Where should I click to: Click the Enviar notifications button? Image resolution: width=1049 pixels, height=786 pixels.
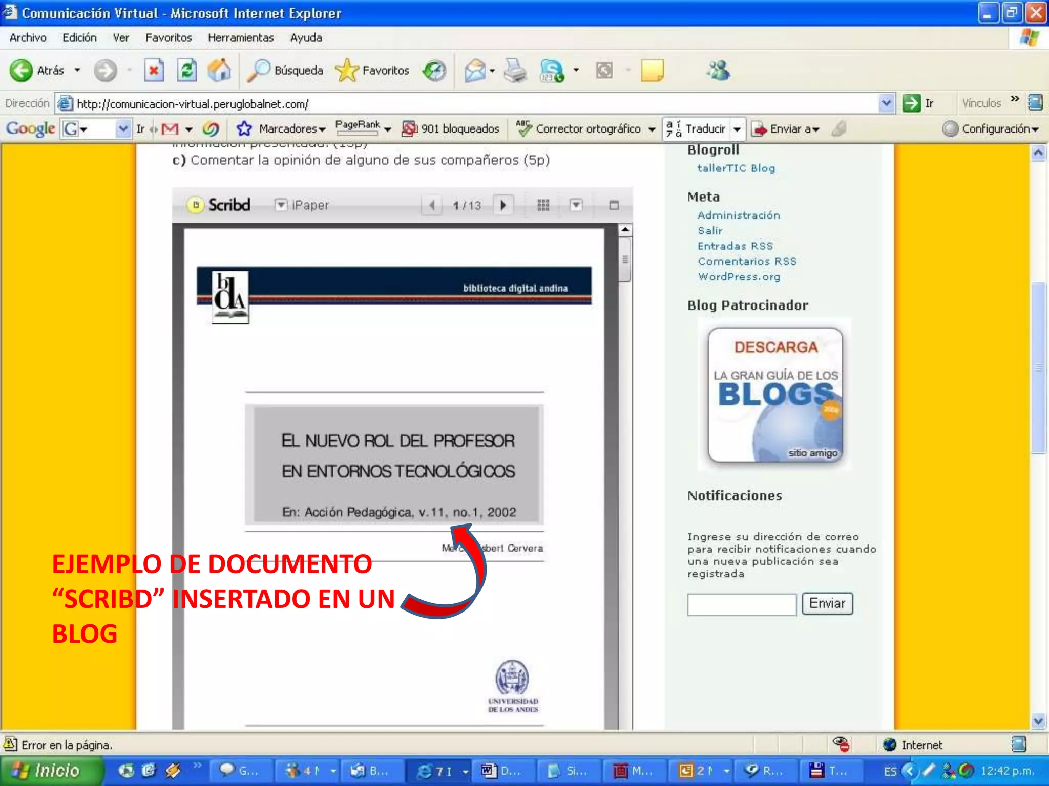click(827, 603)
